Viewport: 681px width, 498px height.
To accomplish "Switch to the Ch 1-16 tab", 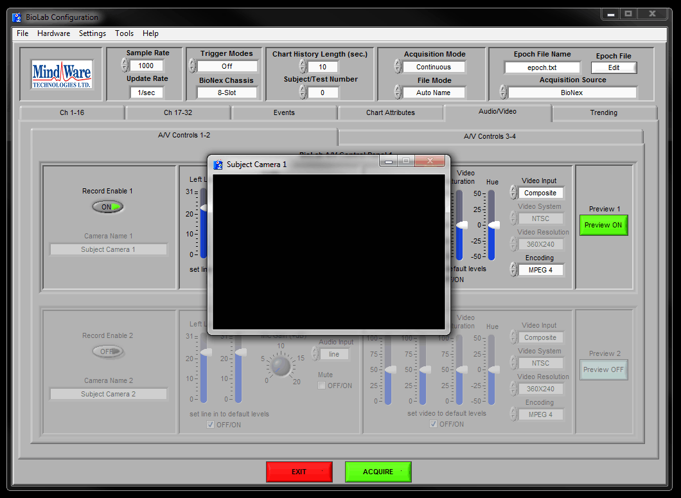I will click(x=72, y=112).
